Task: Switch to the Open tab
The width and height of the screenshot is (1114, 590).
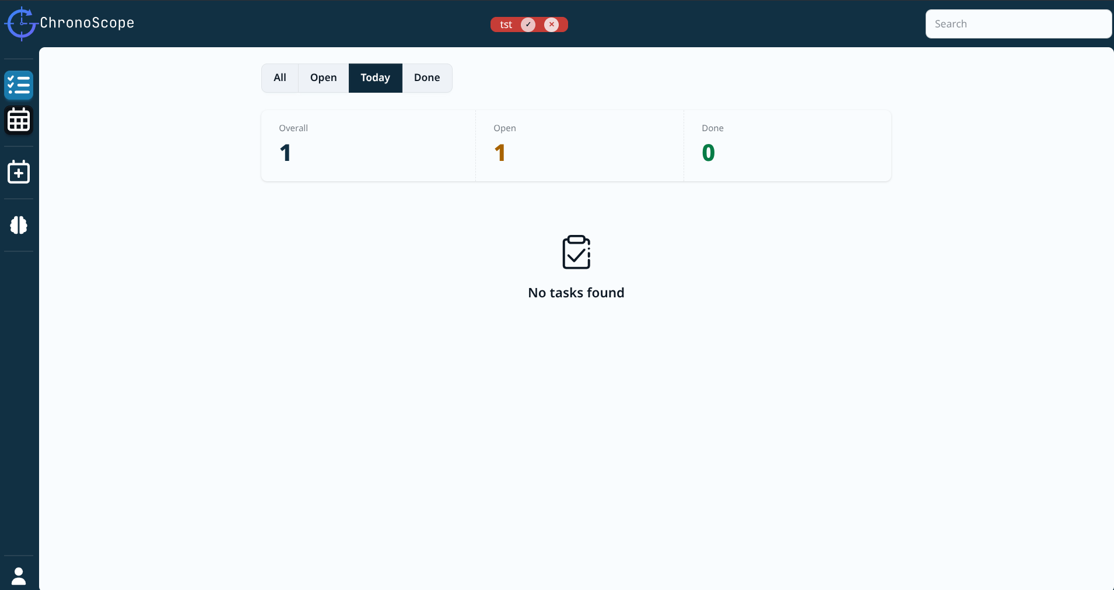Action: tap(324, 78)
